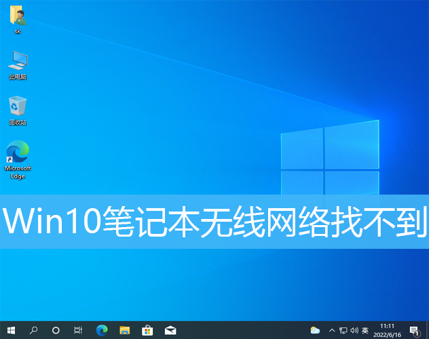Open the notification Action Center icon
Viewport: 429px width, 339px height.
tap(413, 330)
